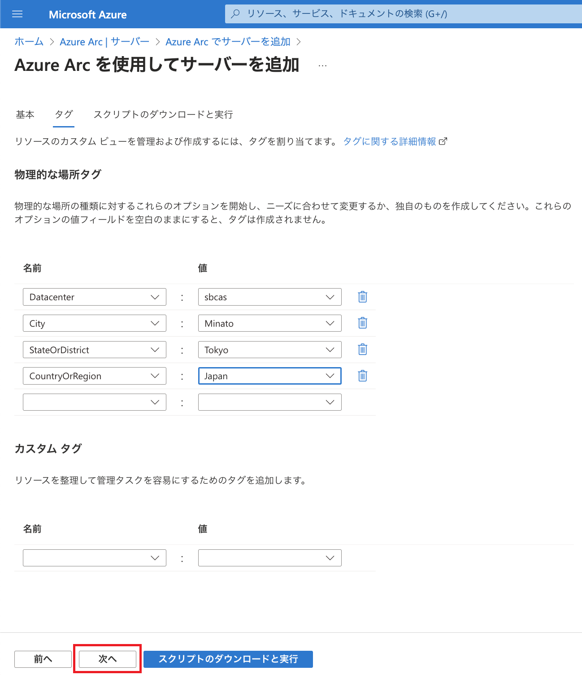Image resolution: width=582 pixels, height=675 pixels.
Task: Delete the StateOrDistrict tag row
Action: [x=363, y=350]
